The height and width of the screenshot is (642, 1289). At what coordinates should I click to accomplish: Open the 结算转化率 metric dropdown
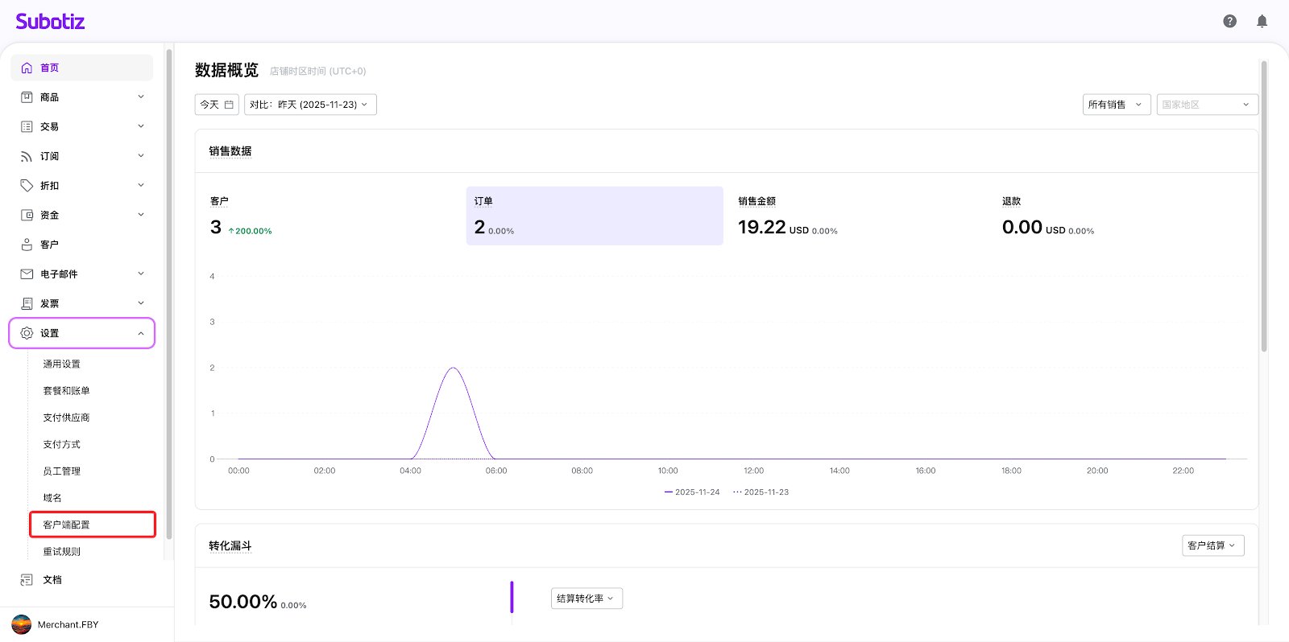(x=586, y=599)
